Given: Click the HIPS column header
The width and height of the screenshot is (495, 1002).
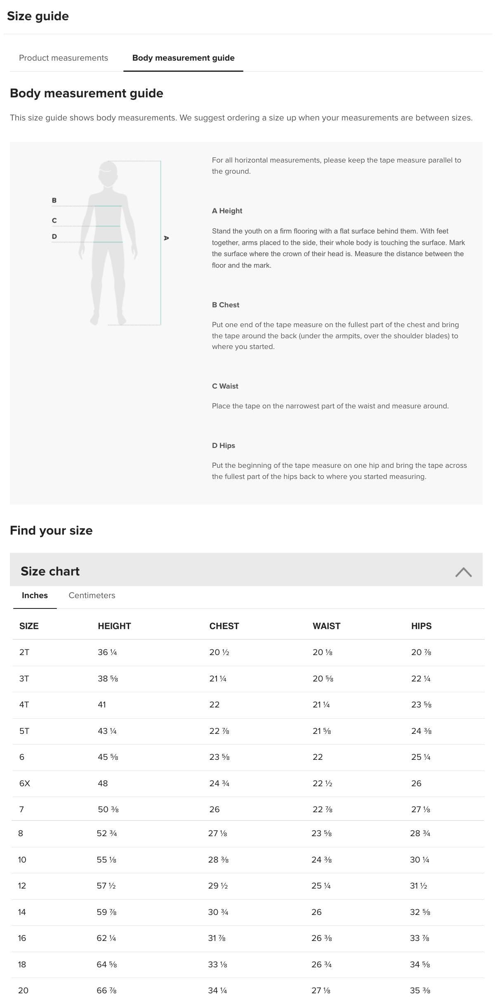Looking at the screenshot, I should 421,626.
